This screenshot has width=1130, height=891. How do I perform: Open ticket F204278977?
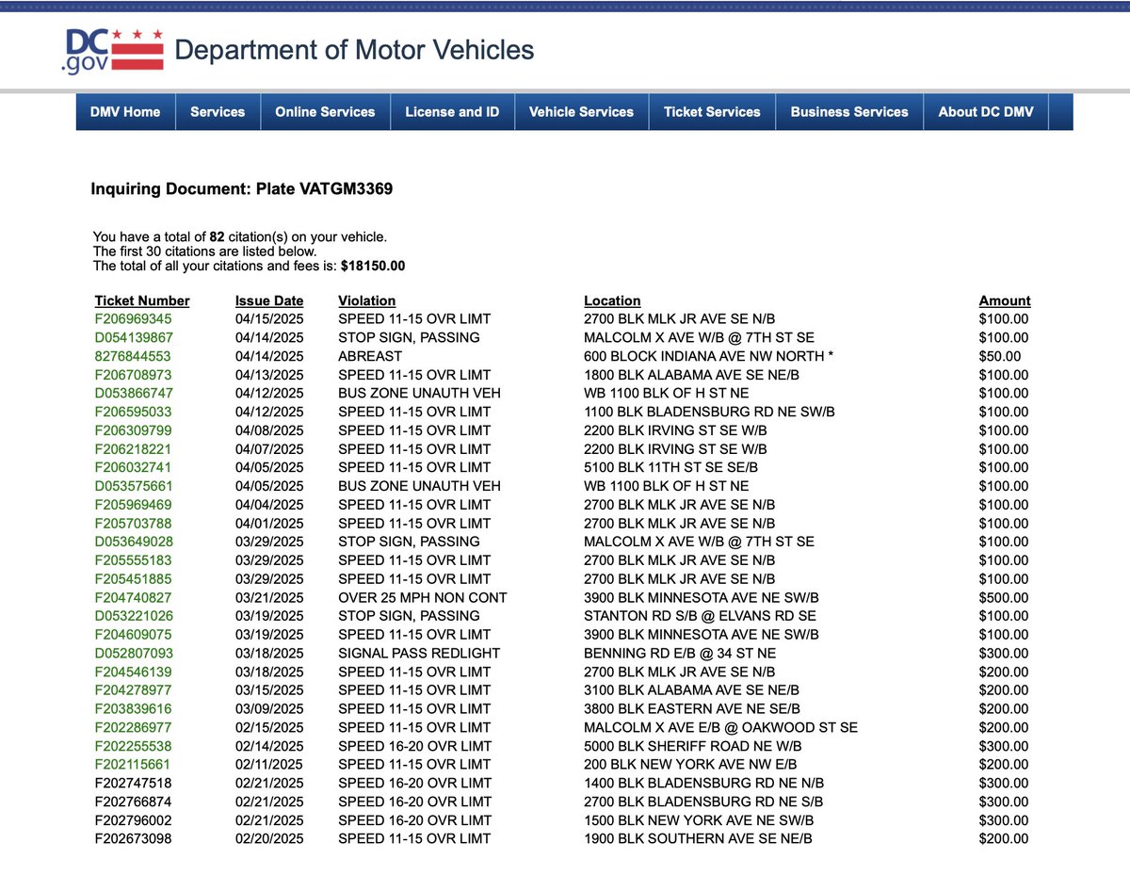point(134,690)
